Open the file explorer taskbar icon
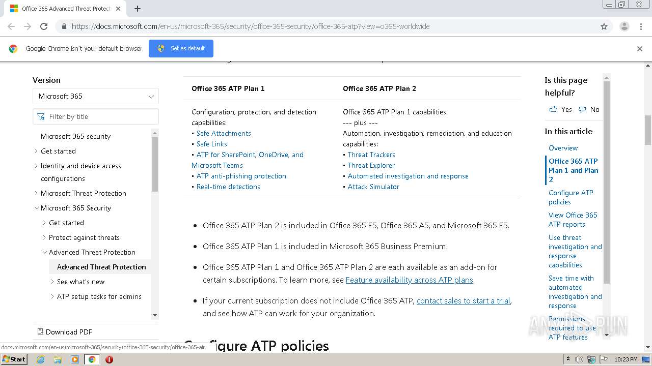Viewport: 652px width, 366px height. tap(58, 359)
